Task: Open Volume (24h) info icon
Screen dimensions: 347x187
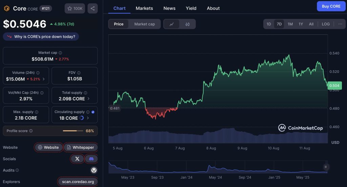Action: coord(38,73)
